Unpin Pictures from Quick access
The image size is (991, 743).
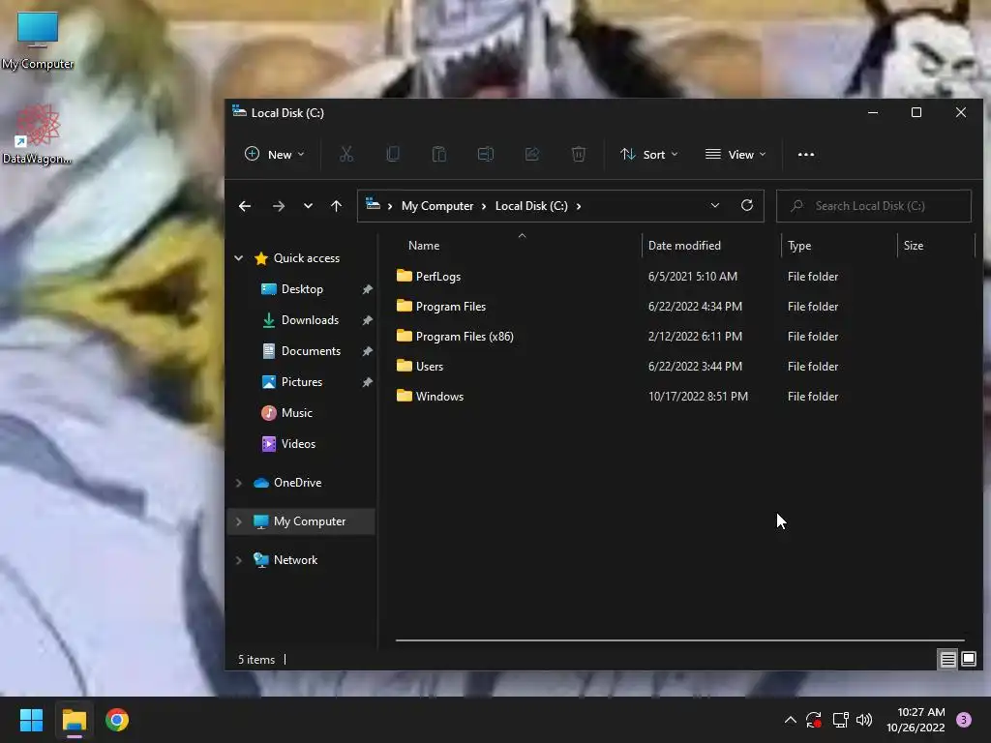pos(367,382)
